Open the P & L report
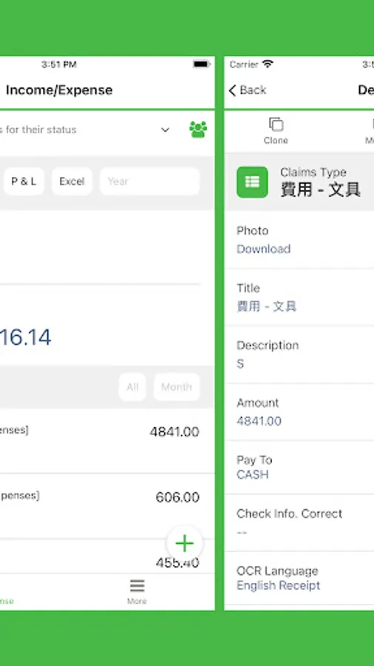The height and width of the screenshot is (666, 374). click(24, 181)
